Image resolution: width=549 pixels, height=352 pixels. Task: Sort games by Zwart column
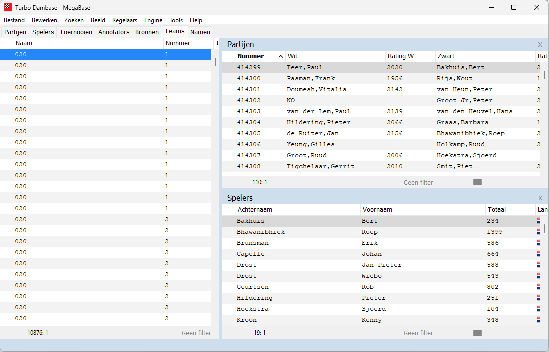click(485, 56)
